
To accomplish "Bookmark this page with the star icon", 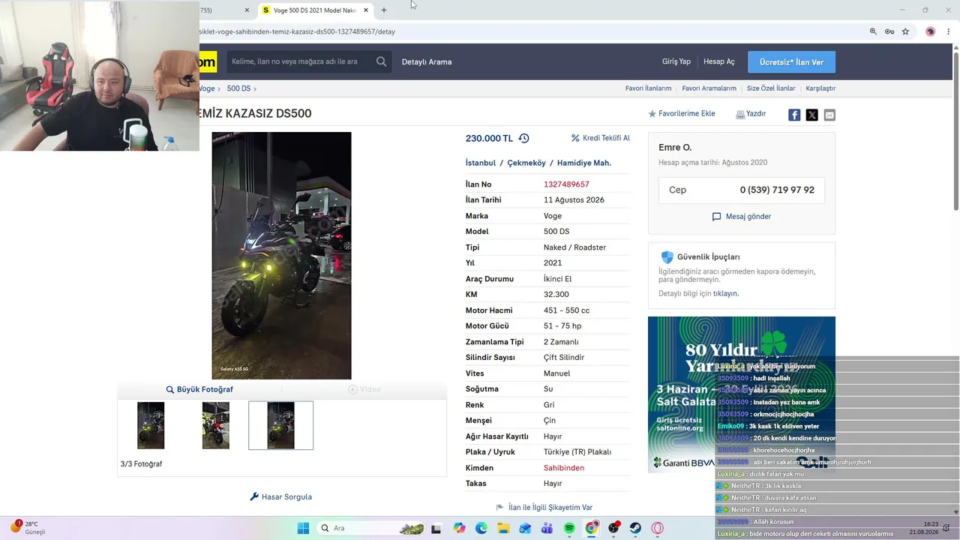I will click(x=905, y=31).
